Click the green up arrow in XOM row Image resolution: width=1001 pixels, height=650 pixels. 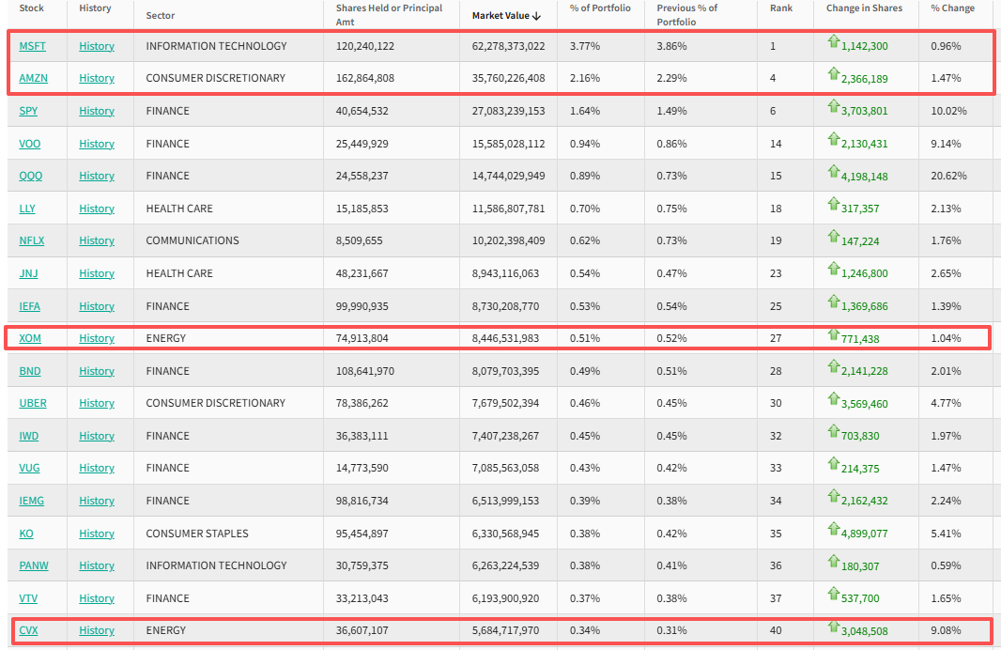833,334
